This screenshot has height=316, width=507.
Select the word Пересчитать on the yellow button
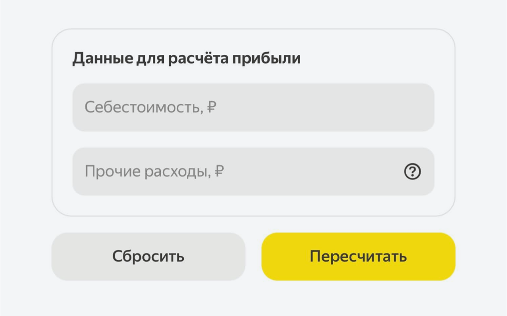pyautogui.click(x=358, y=256)
